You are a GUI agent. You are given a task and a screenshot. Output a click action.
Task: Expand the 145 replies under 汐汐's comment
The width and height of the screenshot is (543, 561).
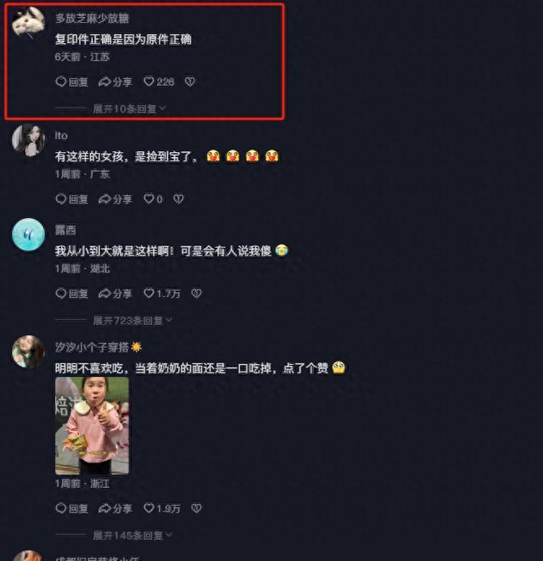pos(132,536)
